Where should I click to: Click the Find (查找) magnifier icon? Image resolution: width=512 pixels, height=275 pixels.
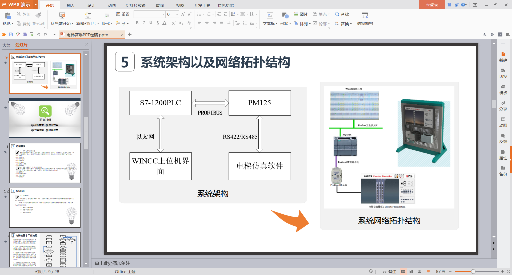coord(337,14)
